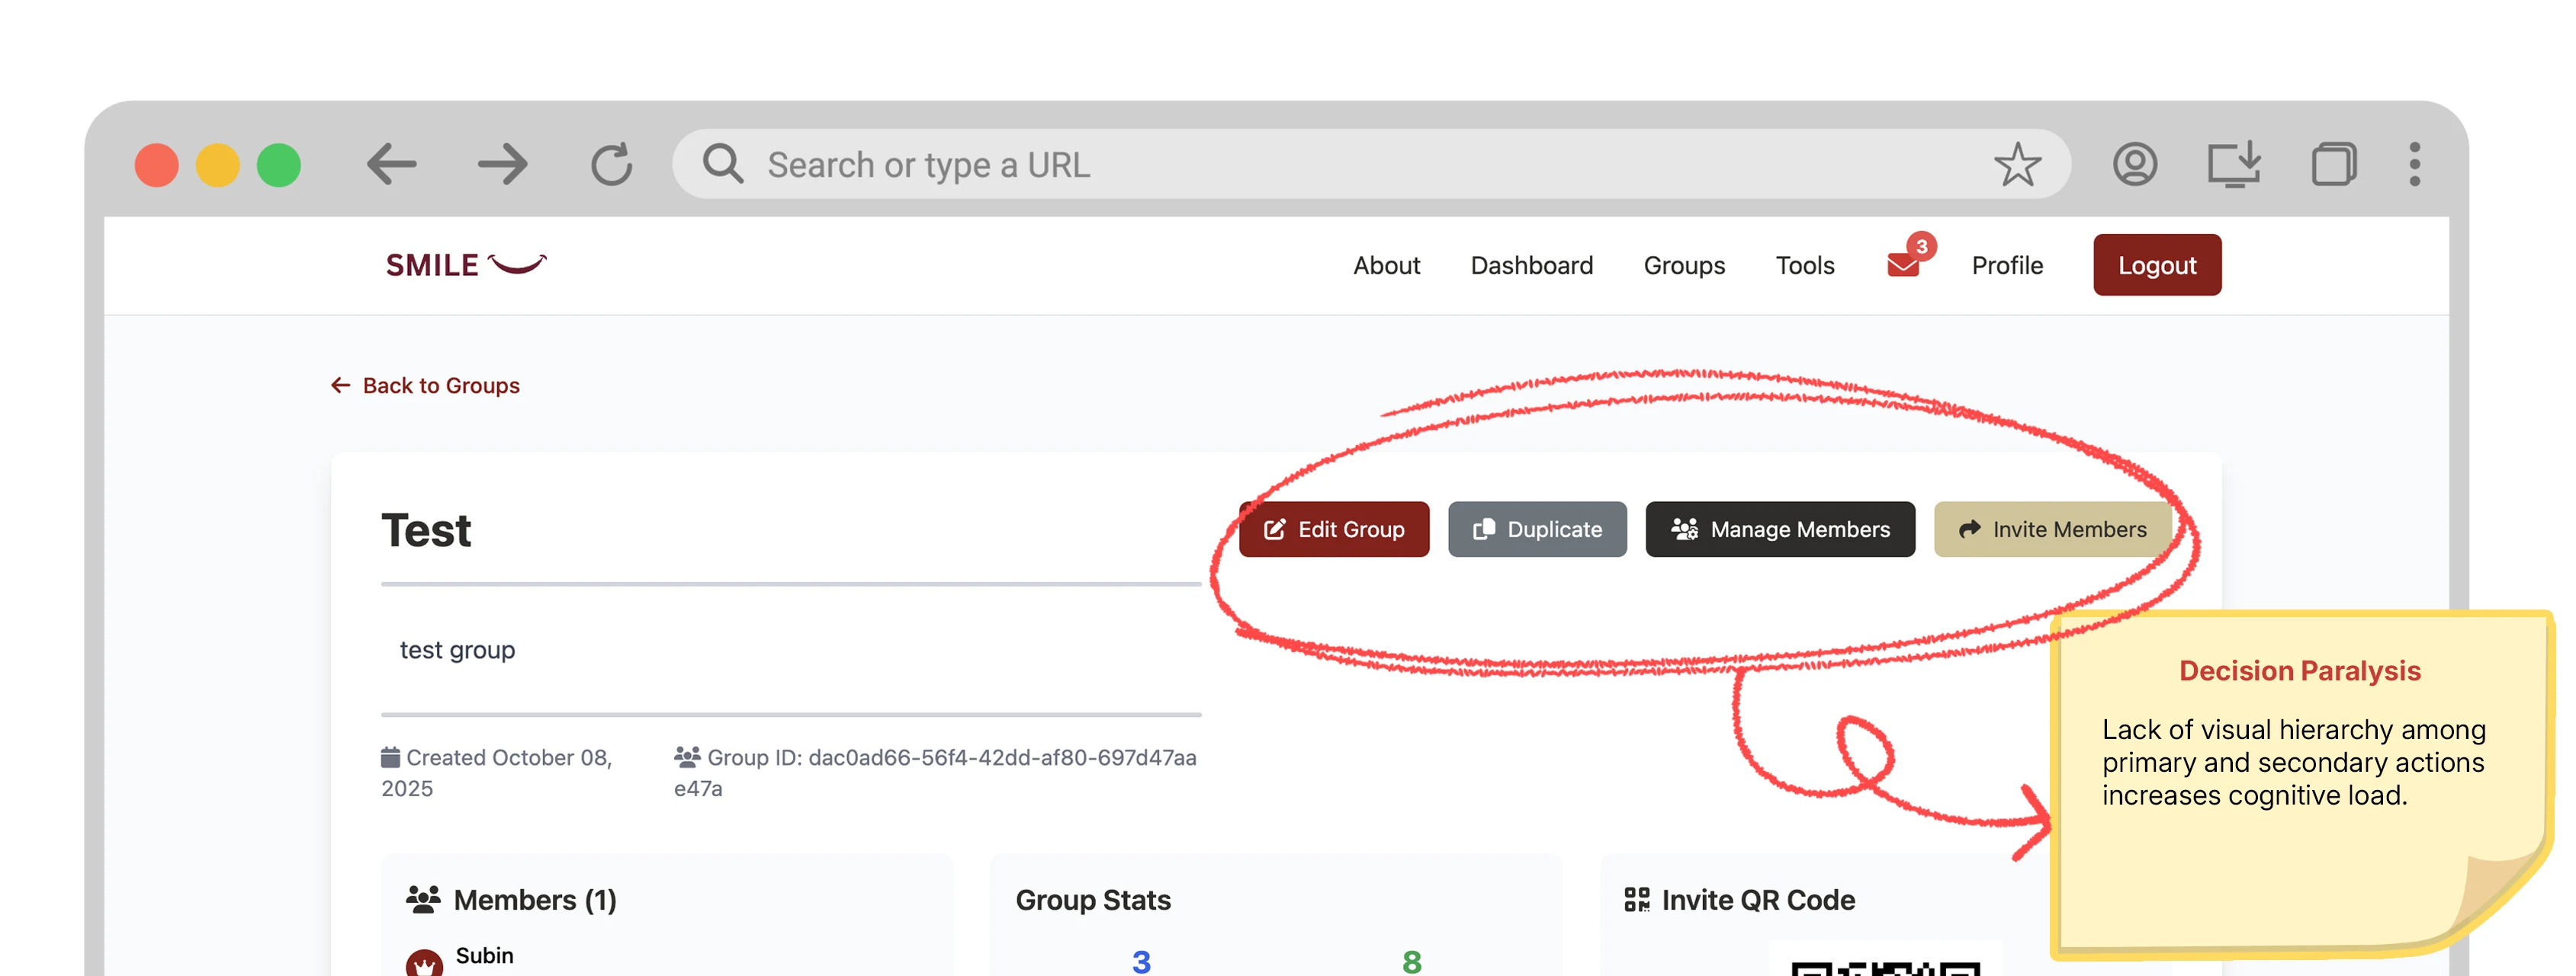Screen dimensions: 2576x976
Task: Click the browser back arrow
Action: coord(391,164)
